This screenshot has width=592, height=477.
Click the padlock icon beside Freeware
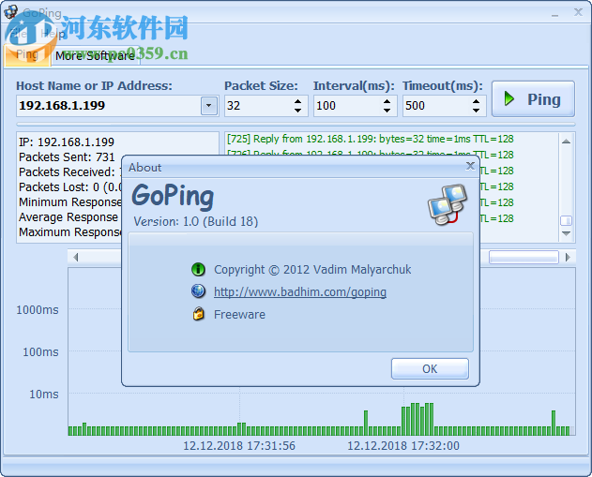click(198, 314)
